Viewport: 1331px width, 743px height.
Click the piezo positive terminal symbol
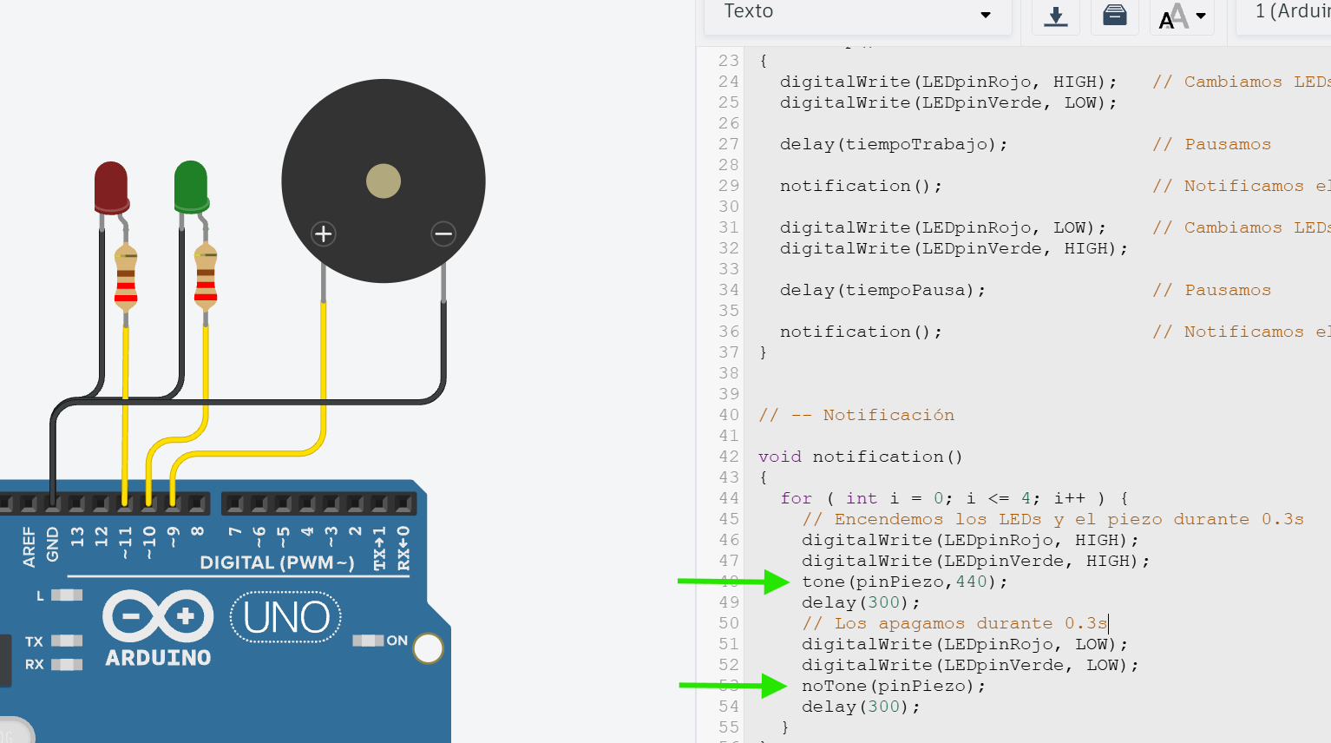[324, 233]
